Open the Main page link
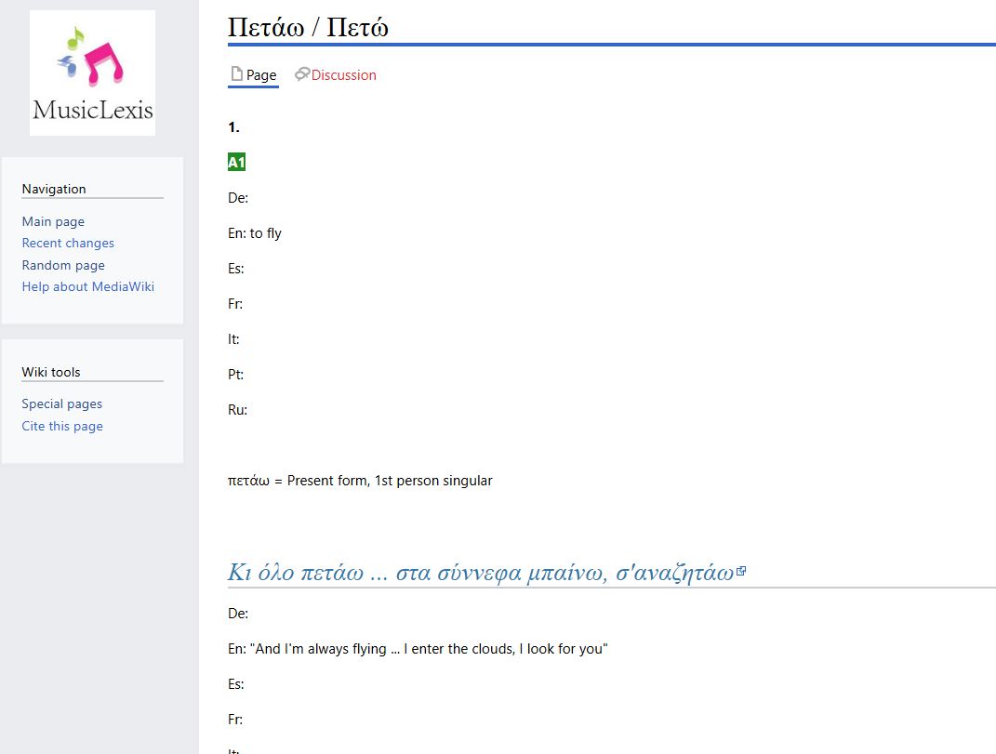This screenshot has height=754, width=996. tap(53, 221)
